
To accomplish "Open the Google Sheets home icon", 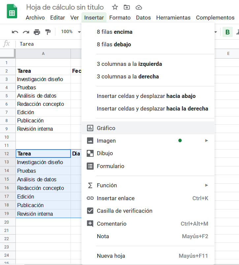I will pyautogui.click(x=12, y=11).
